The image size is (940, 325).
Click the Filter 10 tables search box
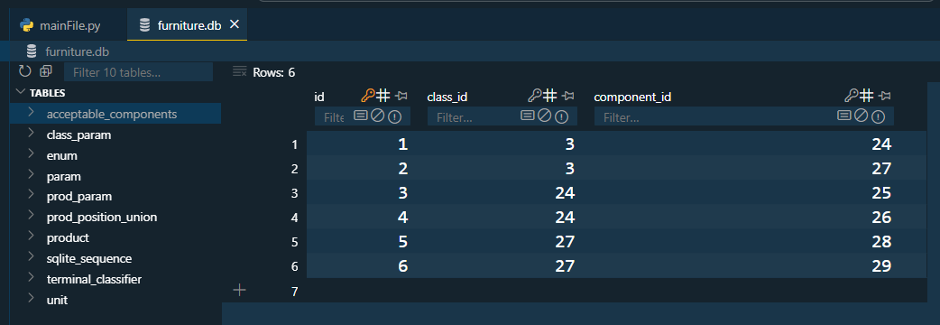139,72
